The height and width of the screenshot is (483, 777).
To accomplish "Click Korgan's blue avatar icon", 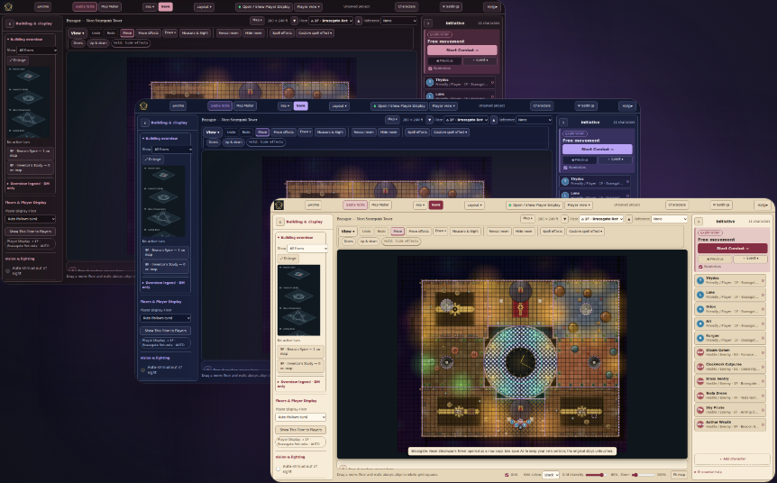I will coord(700,338).
